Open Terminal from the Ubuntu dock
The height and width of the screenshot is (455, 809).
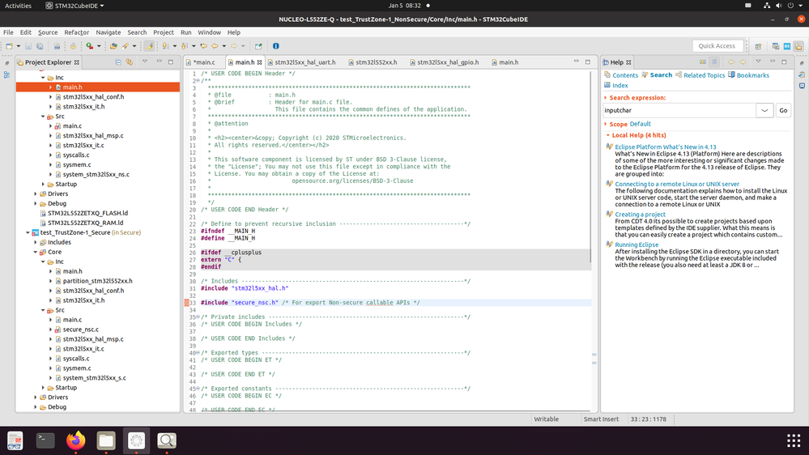click(45, 440)
